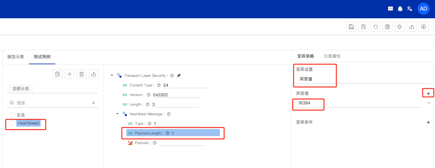Click the crosshair target icon in toolbar
435x168 pixels.
coord(400,27)
